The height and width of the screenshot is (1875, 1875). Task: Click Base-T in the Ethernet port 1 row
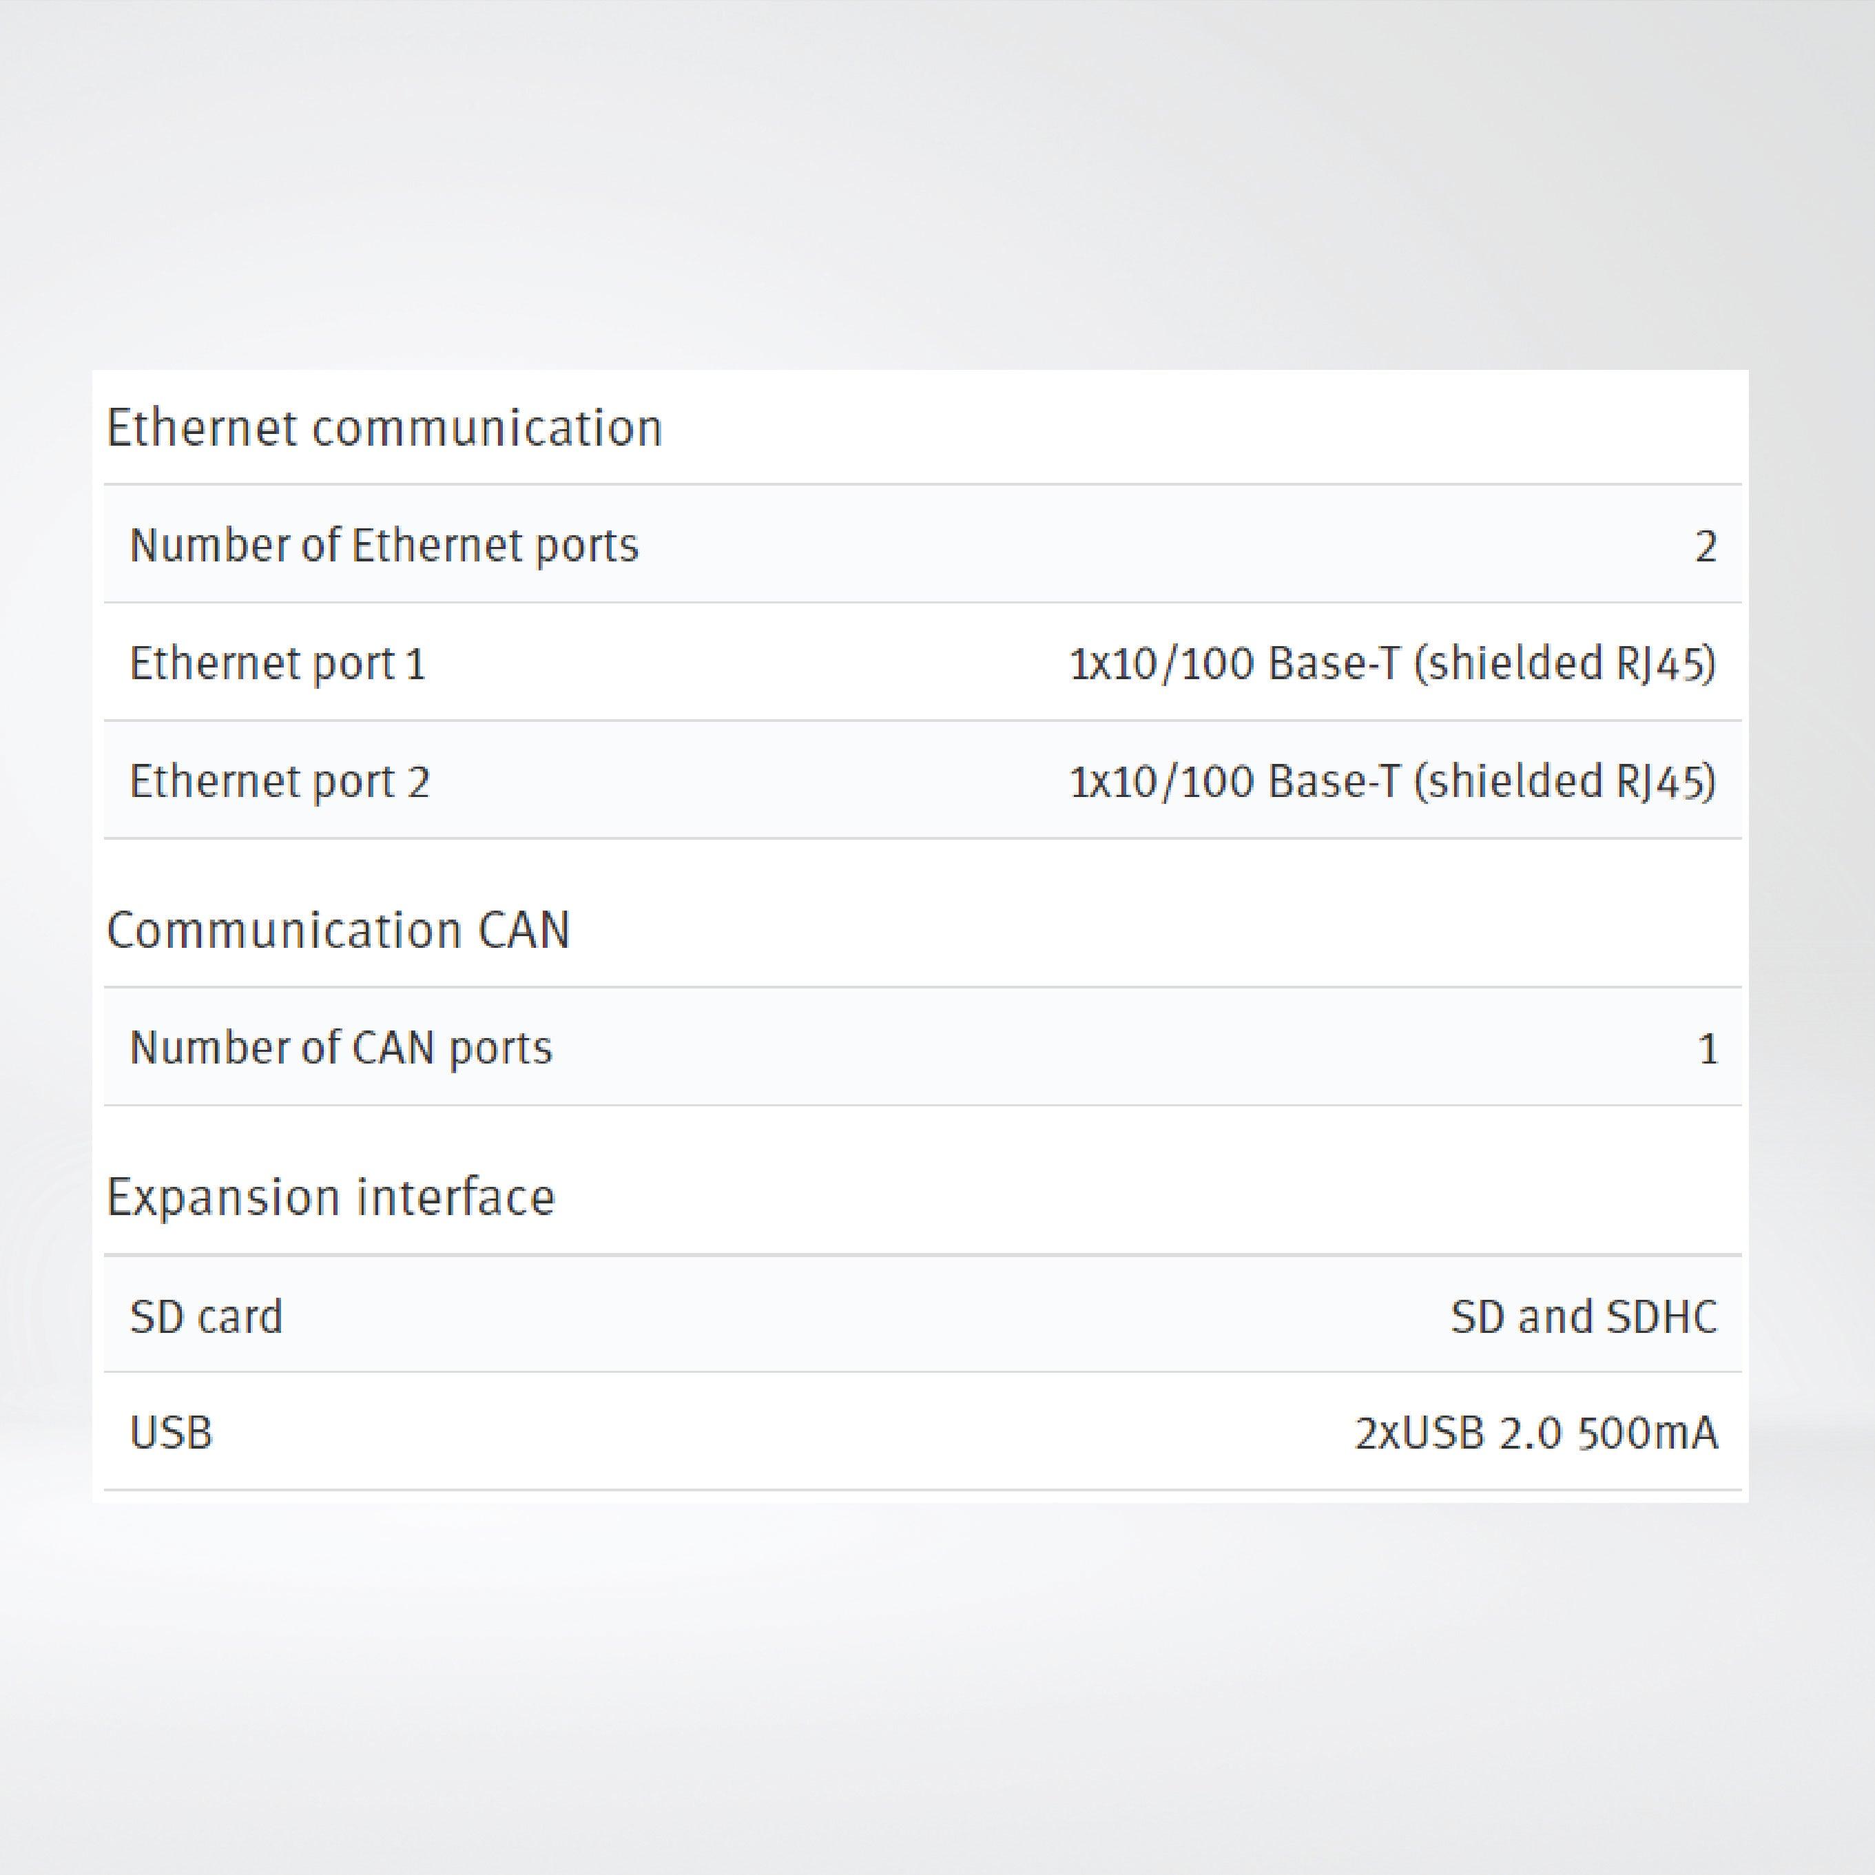[x=1334, y=664]
